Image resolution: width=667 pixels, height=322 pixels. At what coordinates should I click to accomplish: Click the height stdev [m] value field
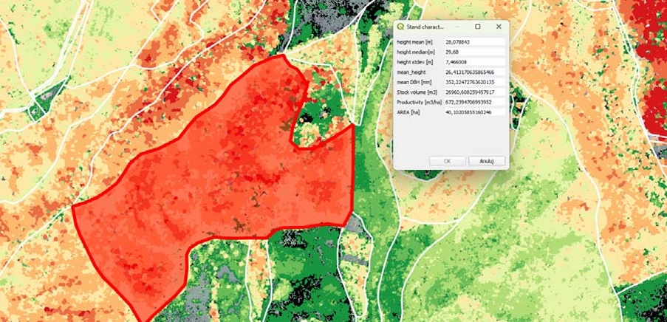pyautogui.click(x=474, y=62)
